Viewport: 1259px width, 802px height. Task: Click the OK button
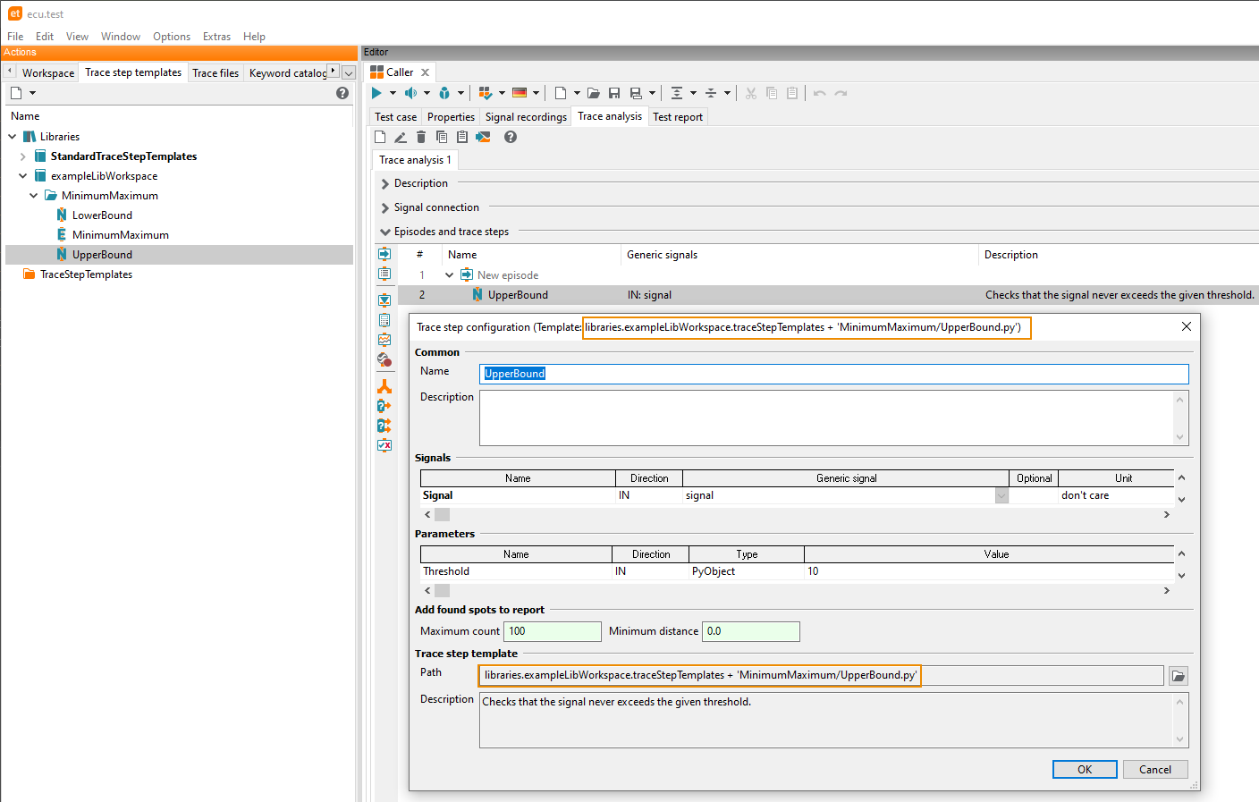click(1085, 770)
